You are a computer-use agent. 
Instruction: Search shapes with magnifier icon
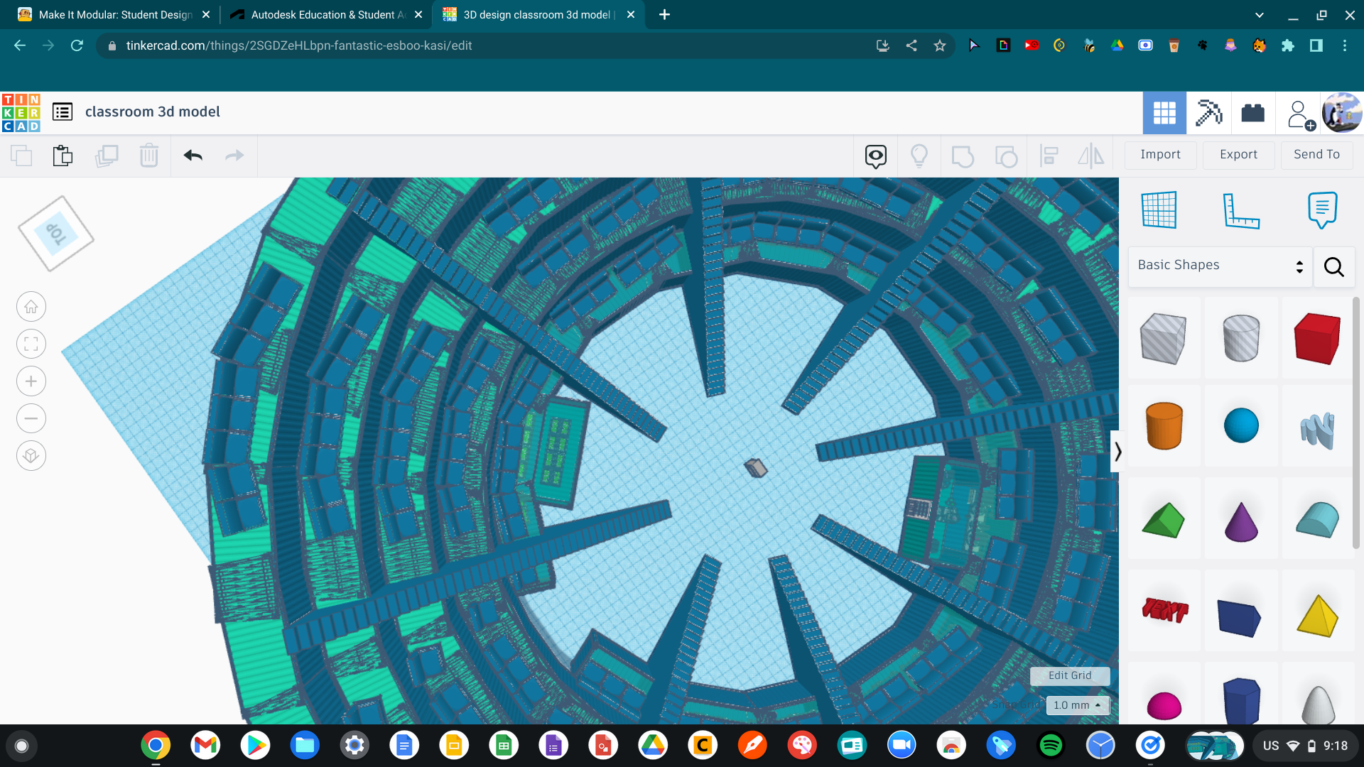tap(1333, 267)
